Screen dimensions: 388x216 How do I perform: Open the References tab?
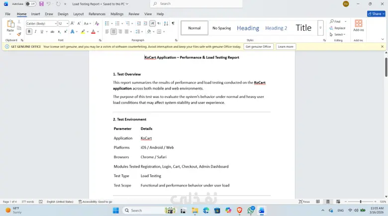(x=97, y=14)
